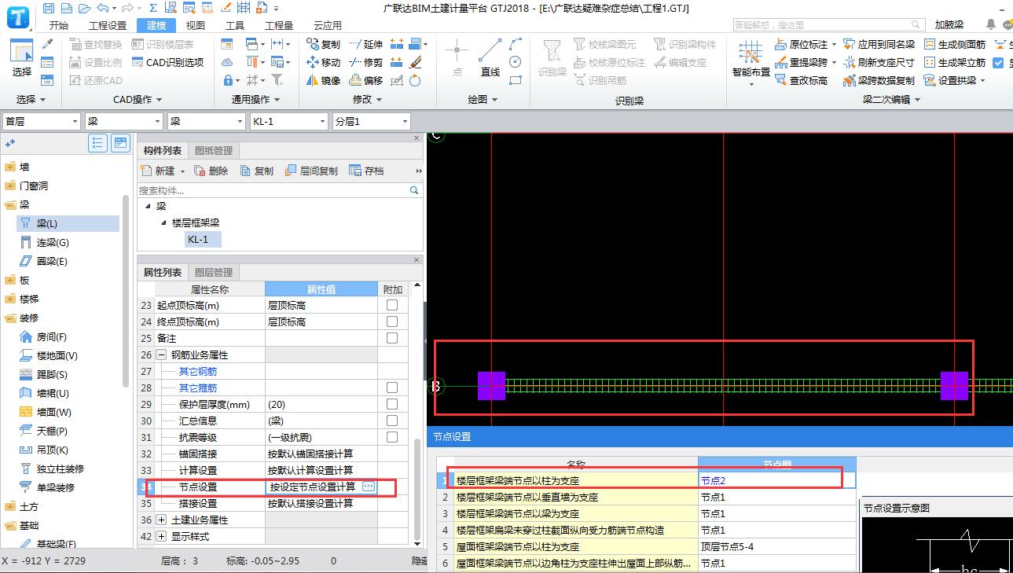Click 应用到同名梁 apply to same-name beams

point(879,45)
